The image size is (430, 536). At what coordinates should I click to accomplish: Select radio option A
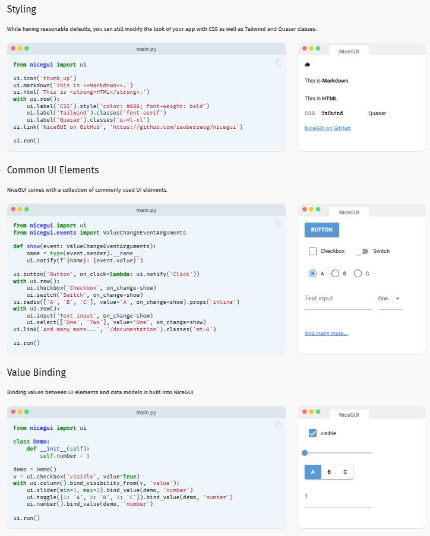point(312,274)
